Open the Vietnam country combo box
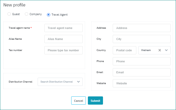This screenshot has width=176, height=110. [x=148, y=50]
